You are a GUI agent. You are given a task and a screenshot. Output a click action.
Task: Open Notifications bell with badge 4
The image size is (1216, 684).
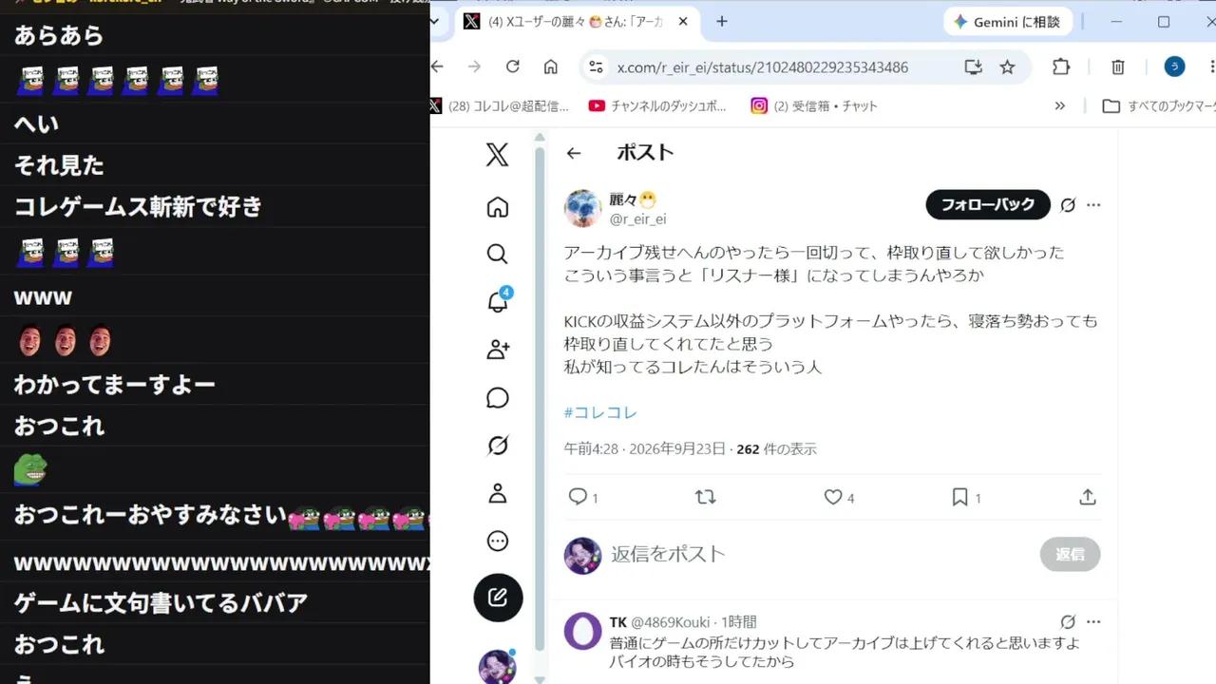[498, 302]
